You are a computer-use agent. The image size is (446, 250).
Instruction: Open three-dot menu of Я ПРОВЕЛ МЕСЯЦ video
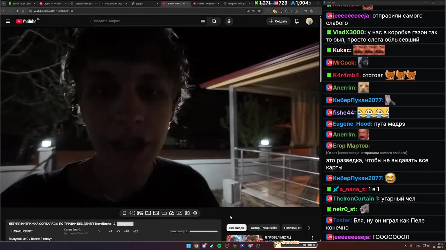(312, 238)
